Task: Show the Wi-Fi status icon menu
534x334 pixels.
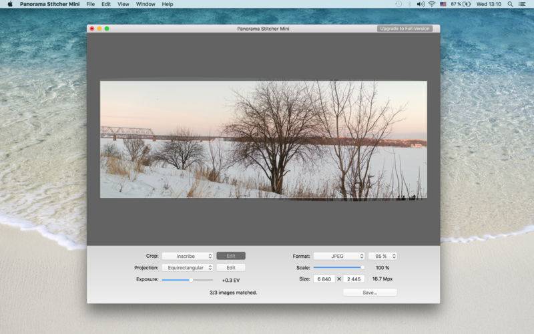Action: (x=431, y=4)
